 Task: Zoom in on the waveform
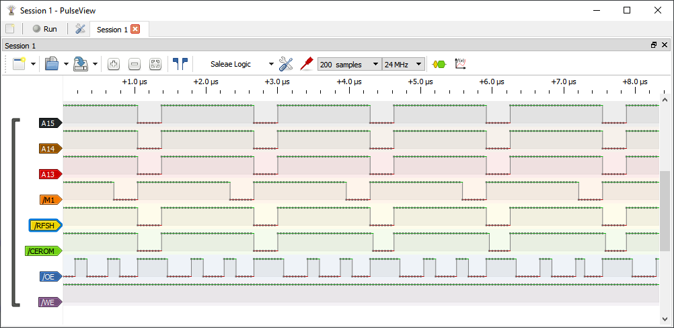(114, 64)
